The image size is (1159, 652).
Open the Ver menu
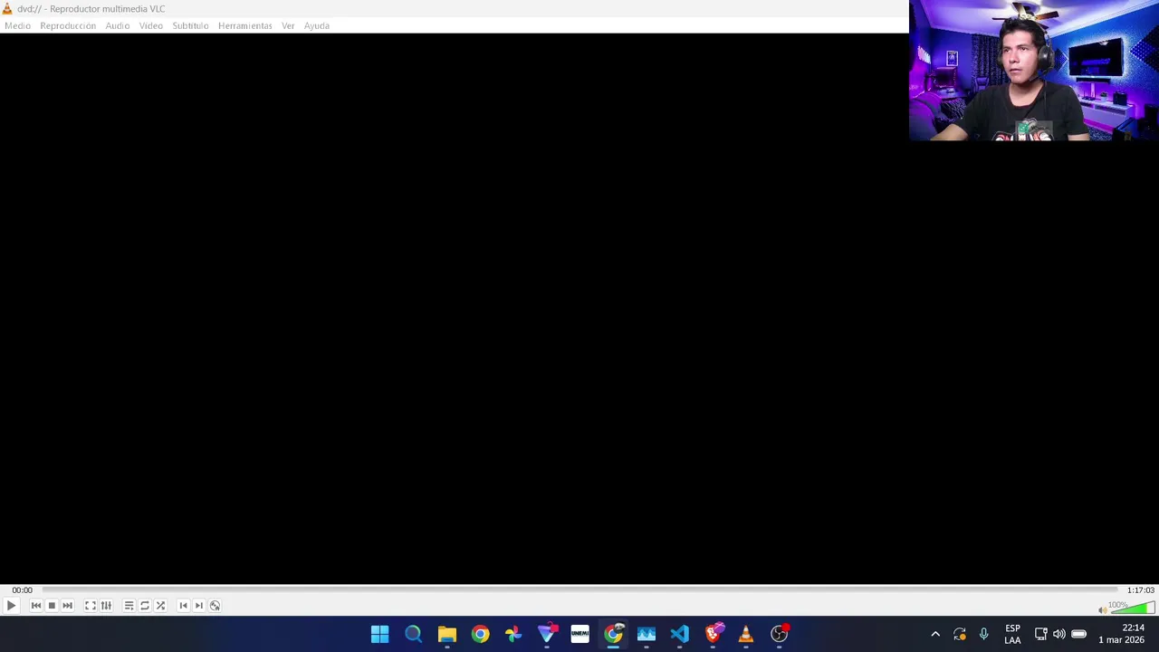click(288, 25)
